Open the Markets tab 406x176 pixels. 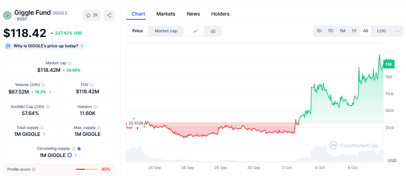coord(166,14)
